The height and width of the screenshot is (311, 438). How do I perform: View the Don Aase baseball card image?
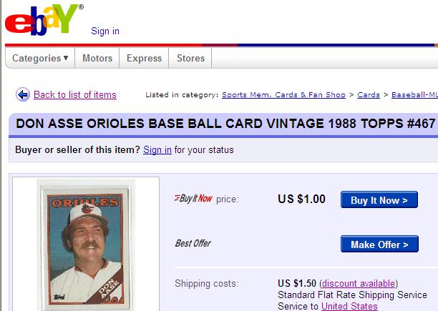[x=85, y=245]
